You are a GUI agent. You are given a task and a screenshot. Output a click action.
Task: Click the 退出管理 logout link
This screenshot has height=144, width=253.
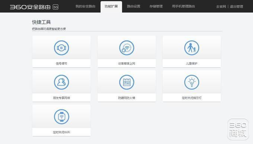(x=236, y=7)
